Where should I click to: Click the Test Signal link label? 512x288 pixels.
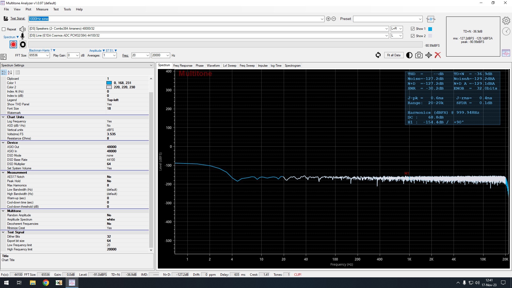(x=18, y=18)
